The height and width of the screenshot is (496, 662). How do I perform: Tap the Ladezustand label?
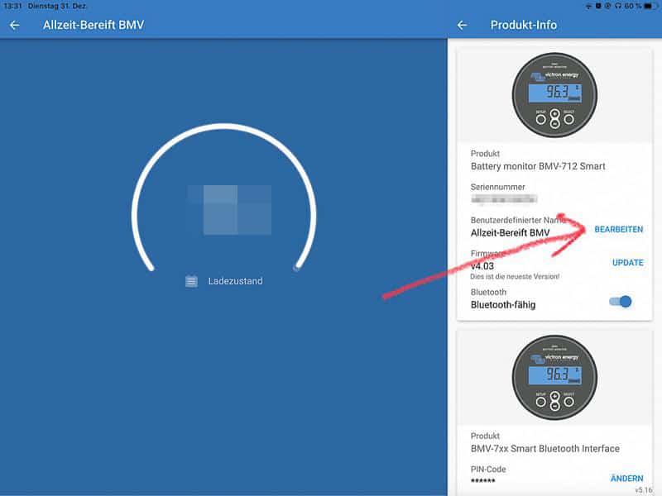[x=235, y=281]
